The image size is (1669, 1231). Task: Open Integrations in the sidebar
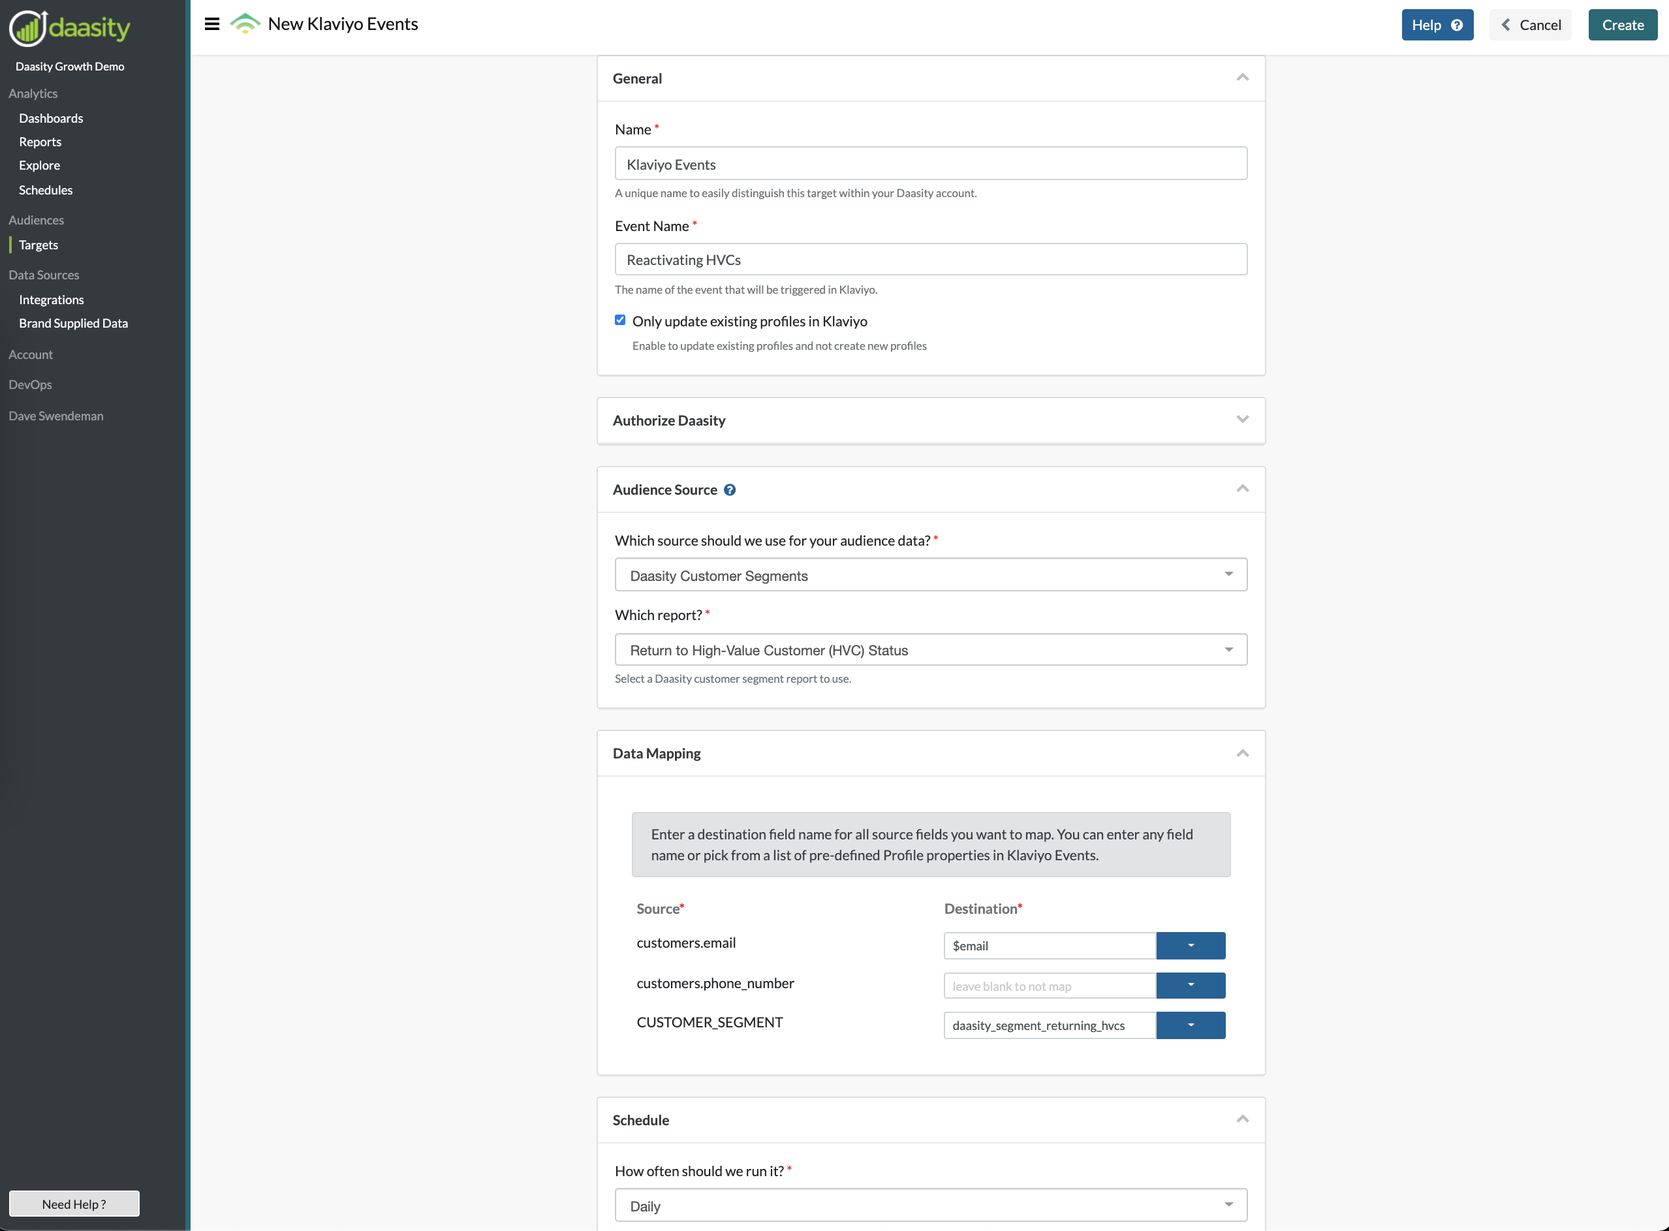coord(52,300)
